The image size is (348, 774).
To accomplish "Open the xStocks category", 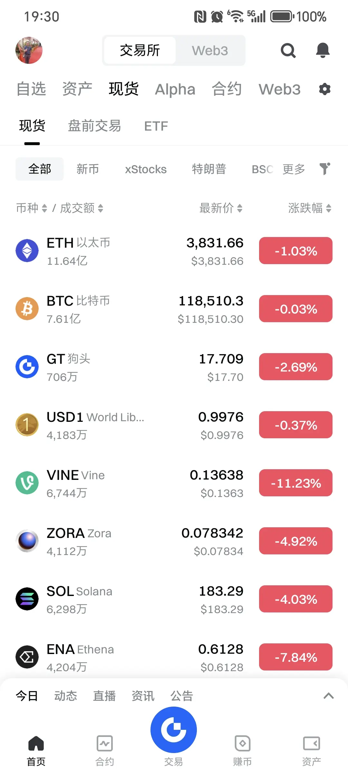I will [x=146, y=169].
